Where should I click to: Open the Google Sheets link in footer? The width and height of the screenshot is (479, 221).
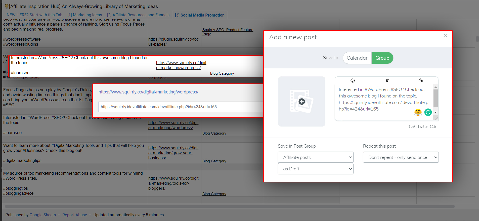(43, 215)
